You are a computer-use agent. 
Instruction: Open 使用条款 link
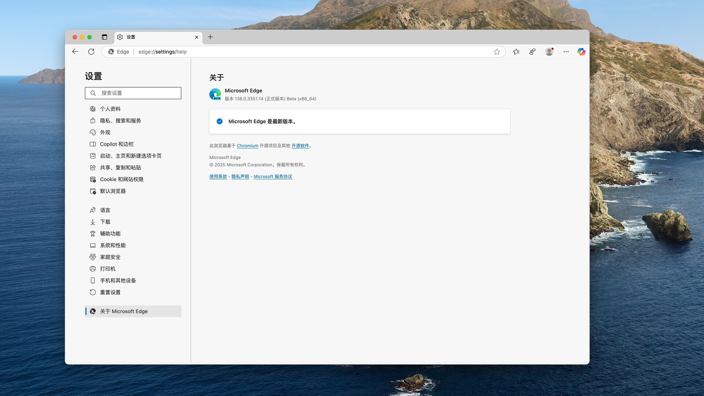pyautogui.click(x=218, y=177)
